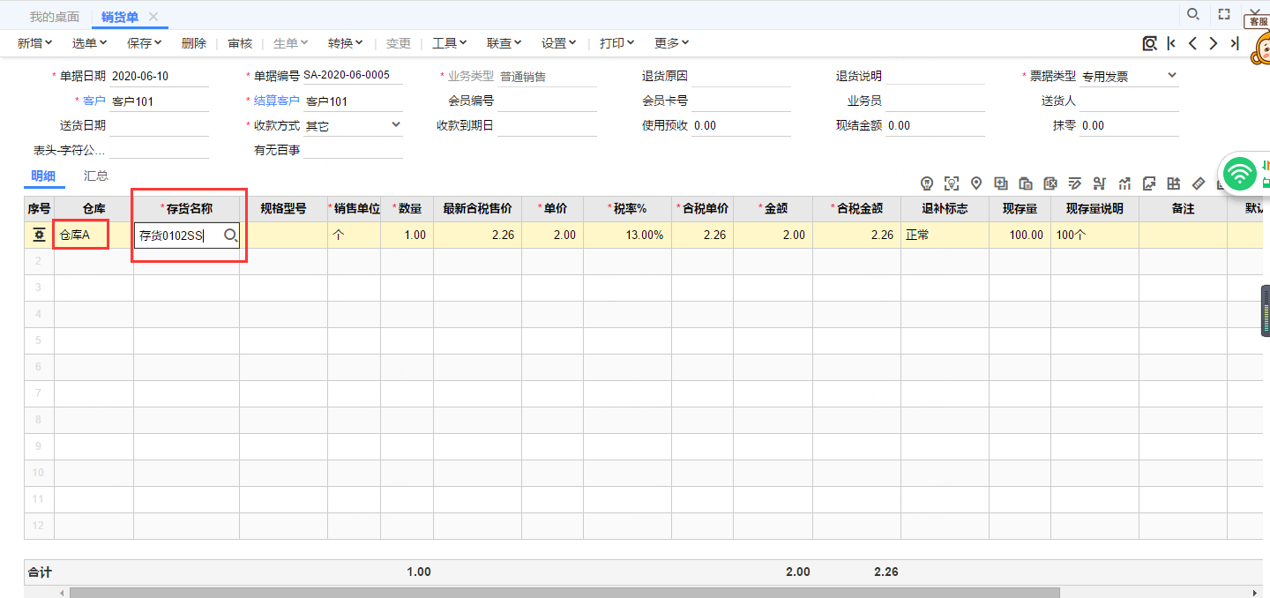
Task: Expand the 联查 dropdown menu
Action: pos(504,43)
